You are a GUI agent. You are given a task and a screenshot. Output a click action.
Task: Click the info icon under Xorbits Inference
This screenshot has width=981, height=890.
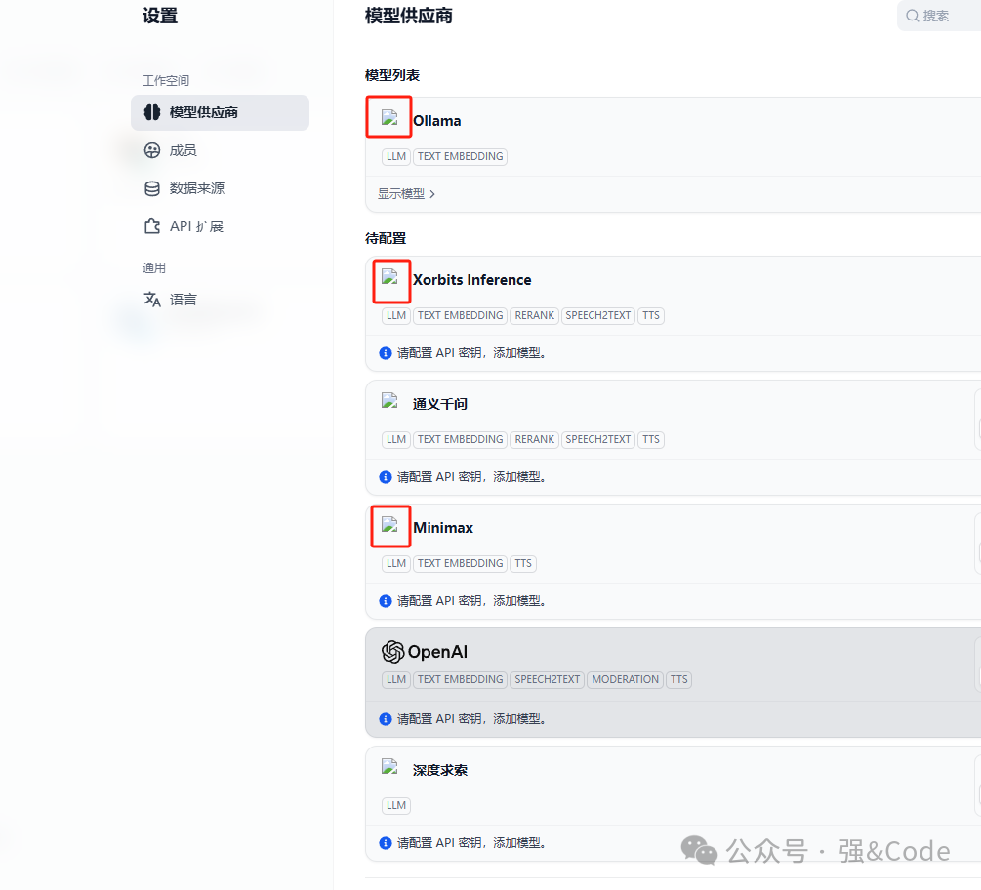386,353
